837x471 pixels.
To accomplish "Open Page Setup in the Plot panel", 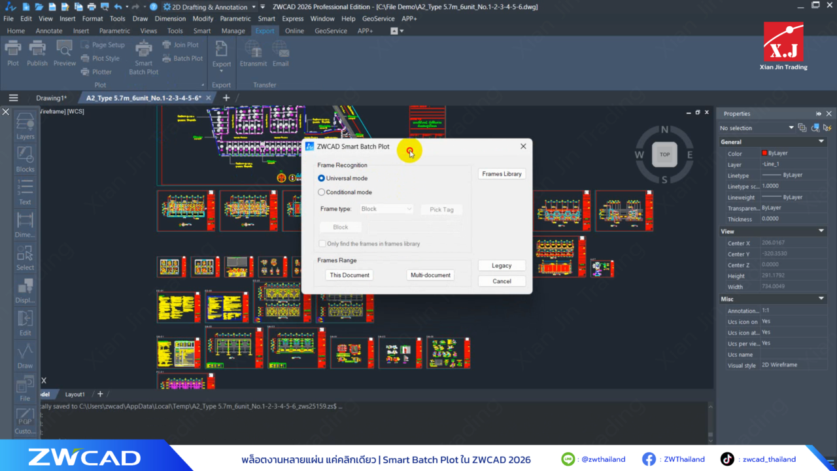I will point(103,45).
